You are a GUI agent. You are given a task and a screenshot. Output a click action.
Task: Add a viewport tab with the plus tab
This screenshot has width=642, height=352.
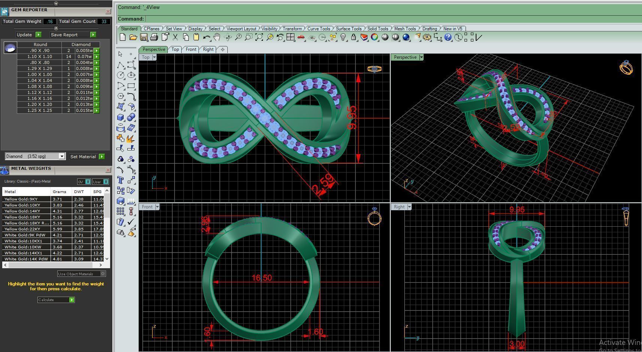pos(222,49)
